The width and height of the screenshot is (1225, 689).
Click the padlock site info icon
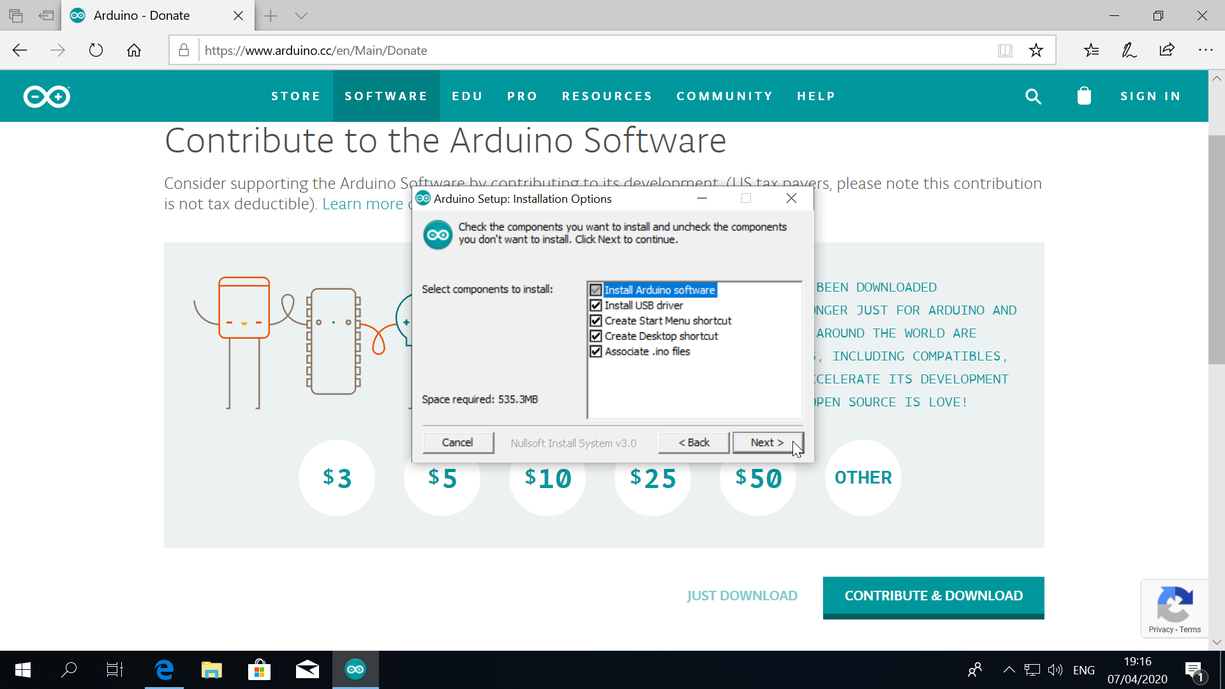click(184, 50)
